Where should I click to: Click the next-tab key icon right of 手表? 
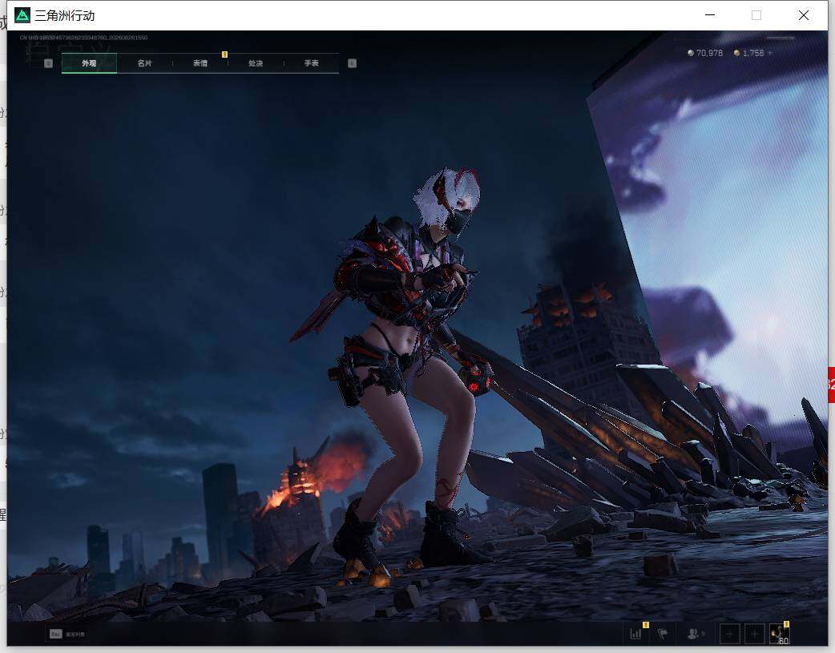pyautogui.click(x=352, y=63)
